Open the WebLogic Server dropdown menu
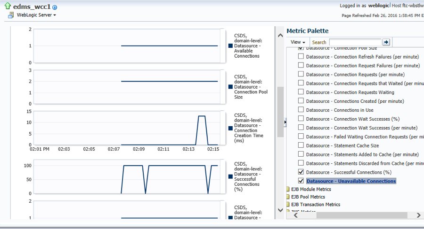424x229 pixels. tap(36, 15)
